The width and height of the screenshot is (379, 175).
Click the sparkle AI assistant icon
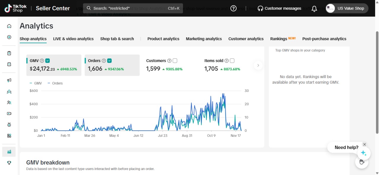[364, 153]
